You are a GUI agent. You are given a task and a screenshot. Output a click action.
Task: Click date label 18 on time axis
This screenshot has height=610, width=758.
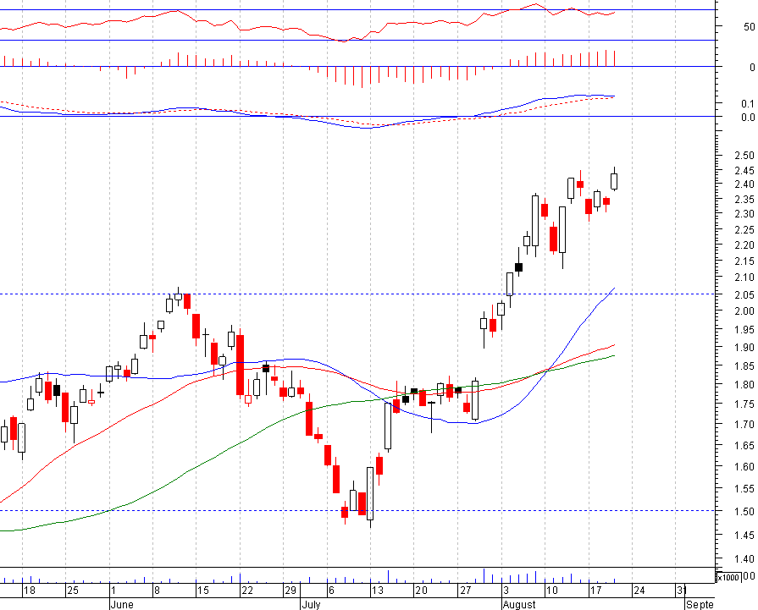point(30,591)
